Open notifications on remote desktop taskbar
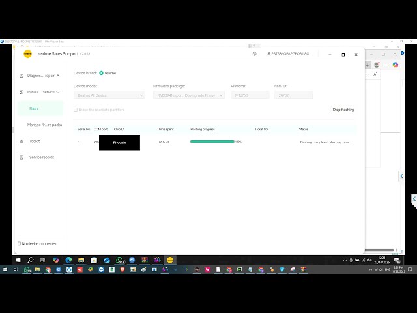The image size is (417, 313). pyautogui.click(x=397, y=260)
